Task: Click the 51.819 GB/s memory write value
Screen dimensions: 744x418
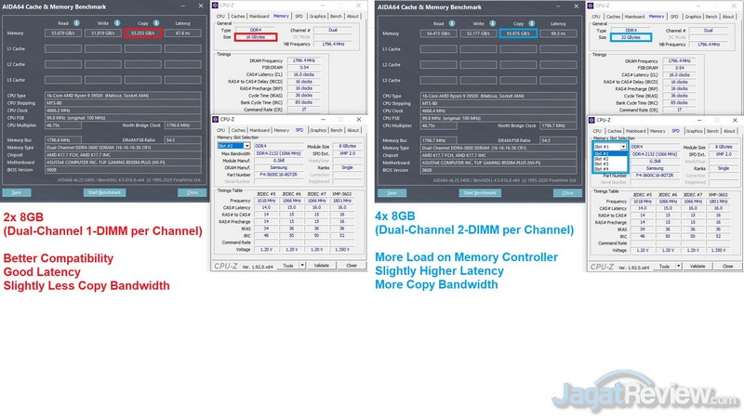Action: 103,33
